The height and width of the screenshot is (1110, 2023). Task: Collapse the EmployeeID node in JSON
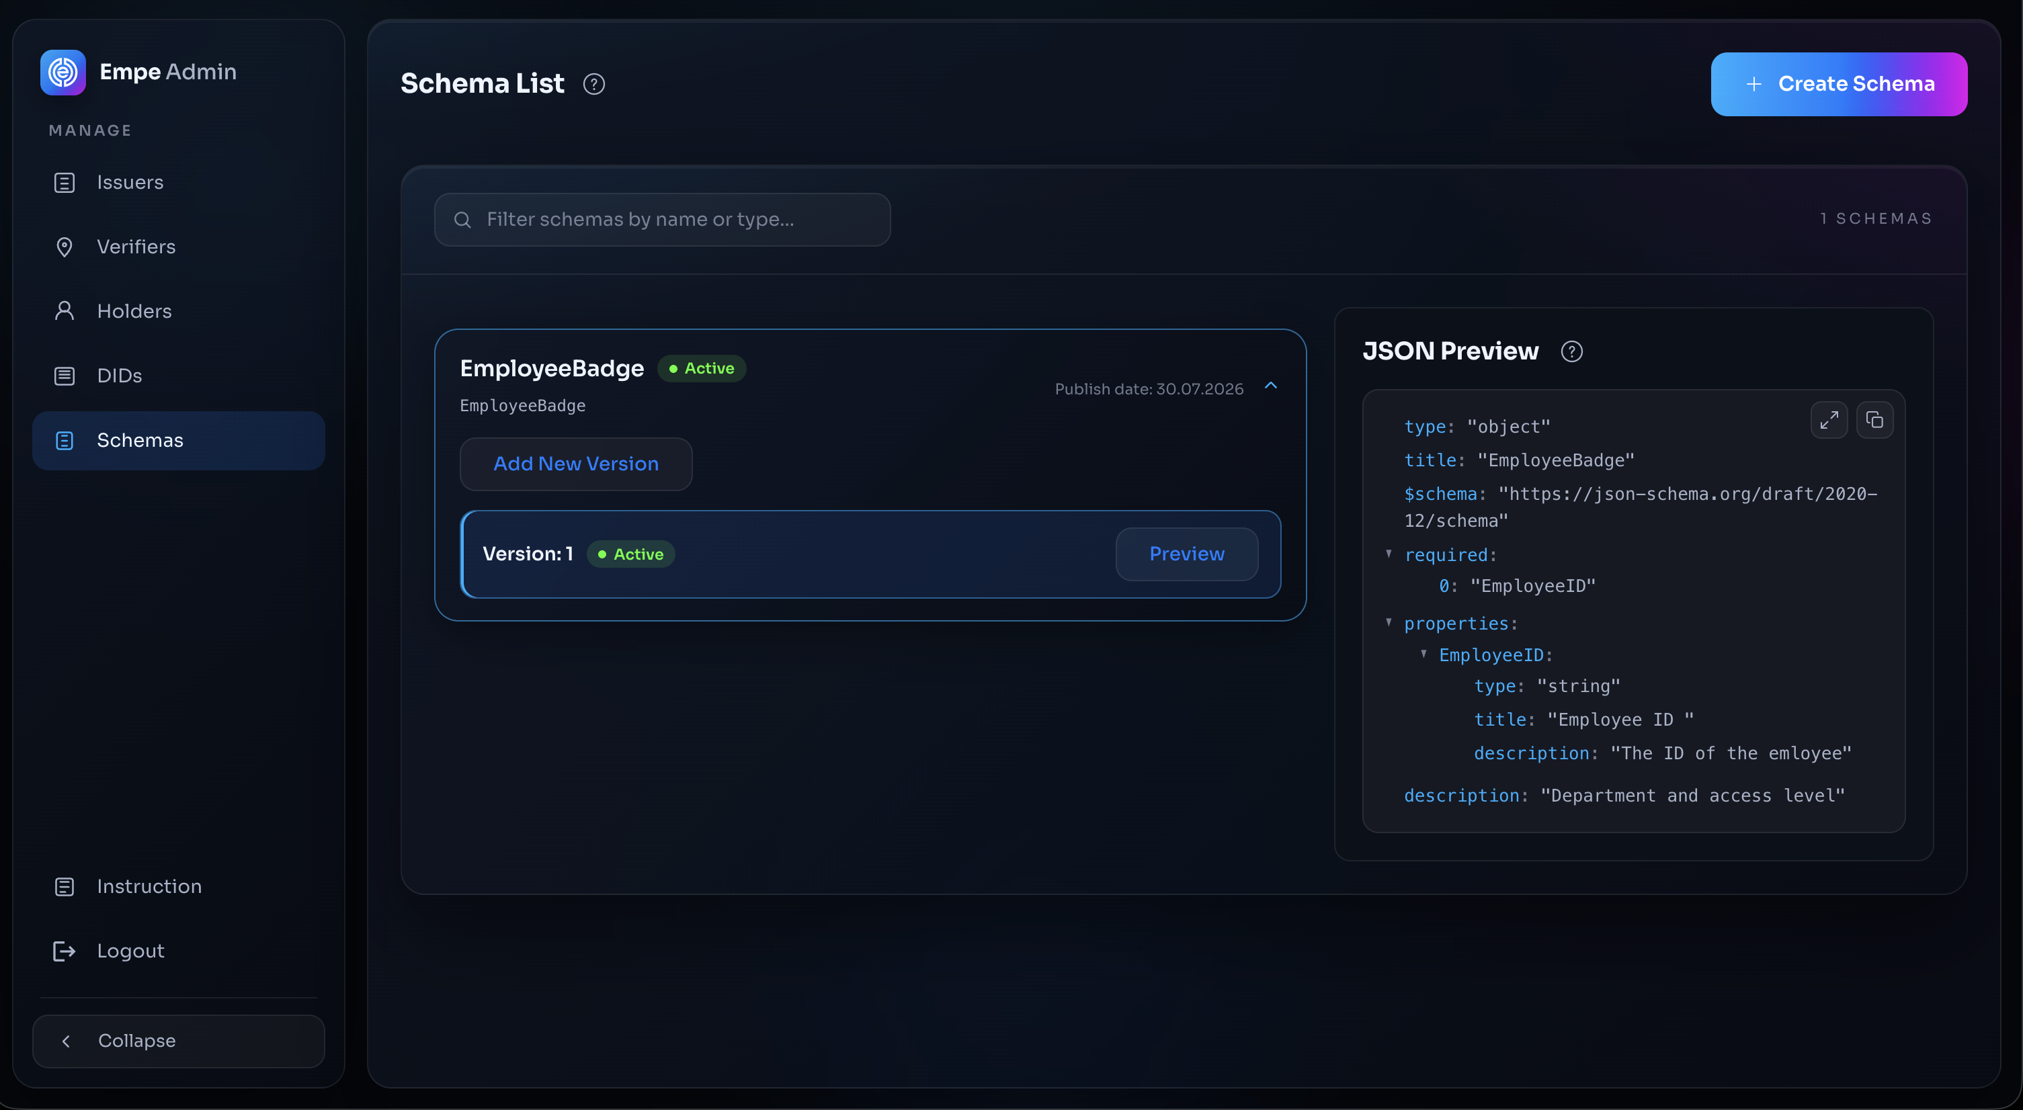pyautogui.click(x=1423, y=654)
